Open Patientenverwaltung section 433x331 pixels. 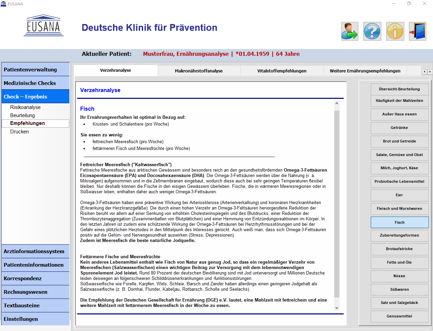pos(36,69)
